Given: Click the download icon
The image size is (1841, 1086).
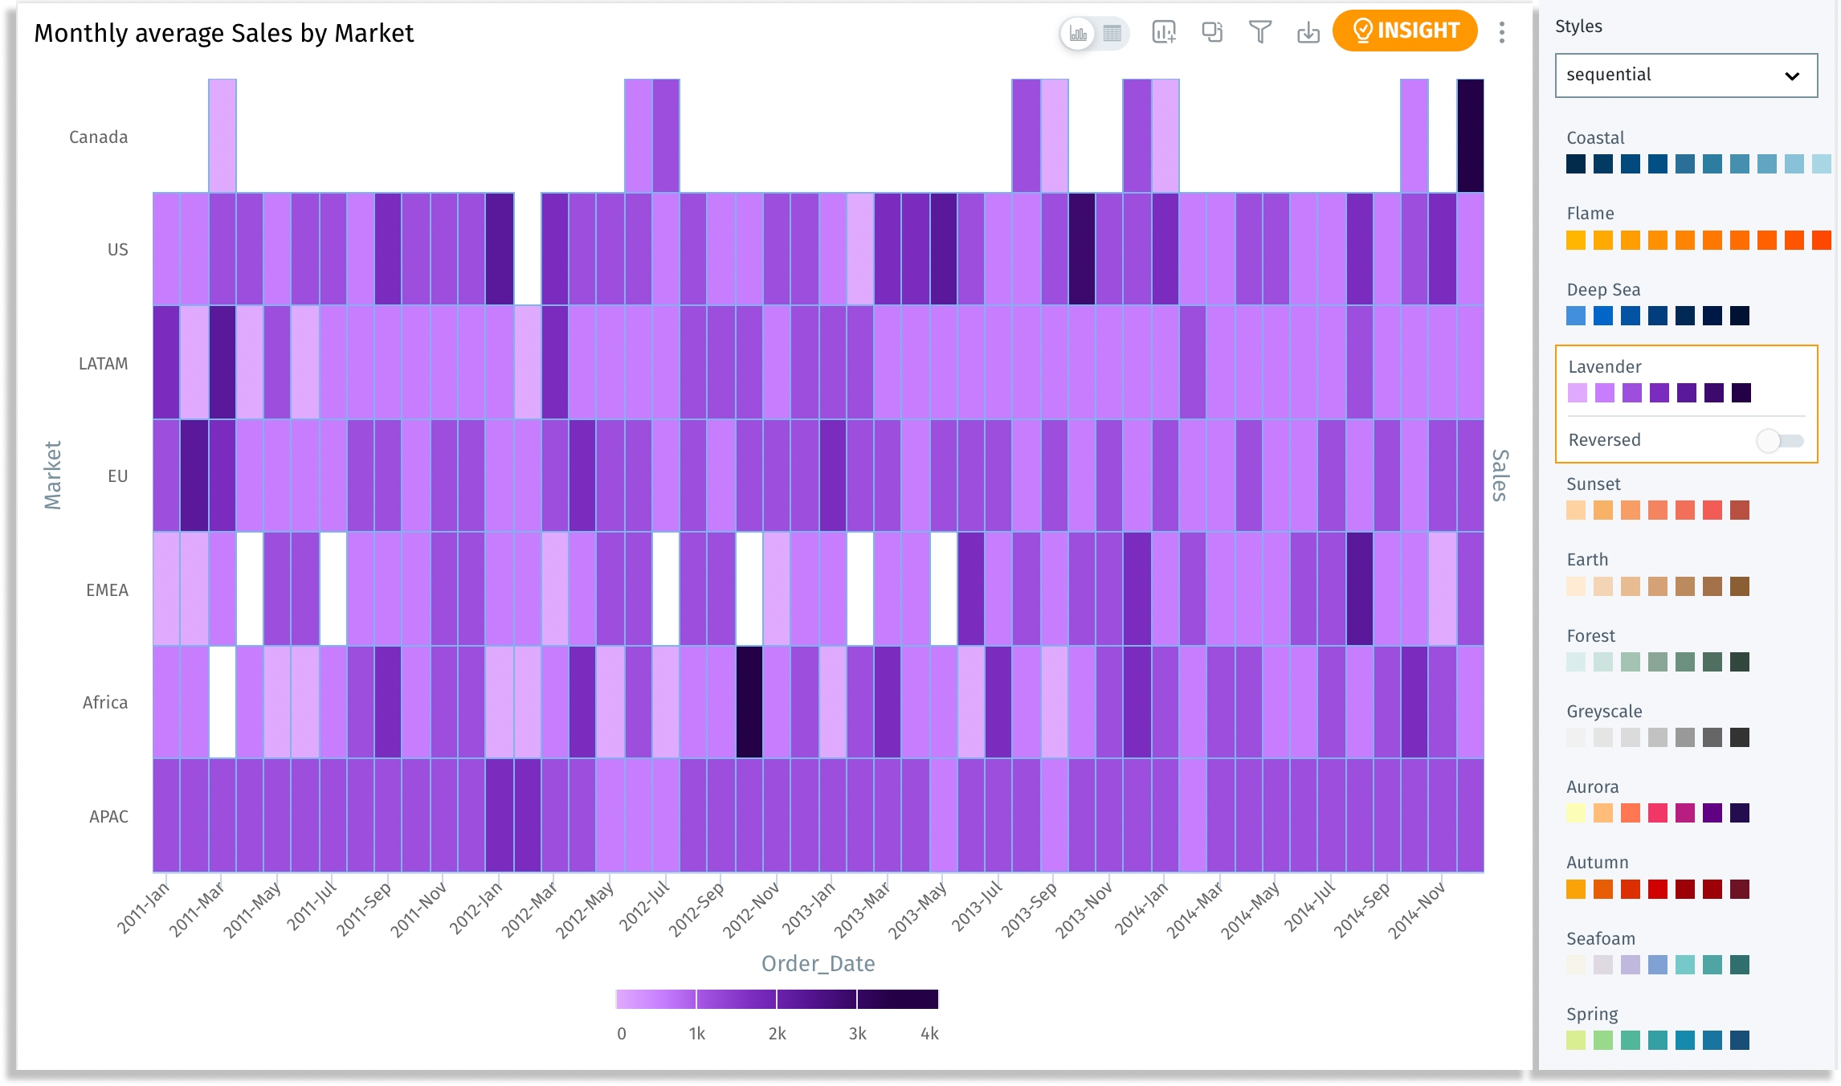Looking at the screenshot, I should (1308, 32).
